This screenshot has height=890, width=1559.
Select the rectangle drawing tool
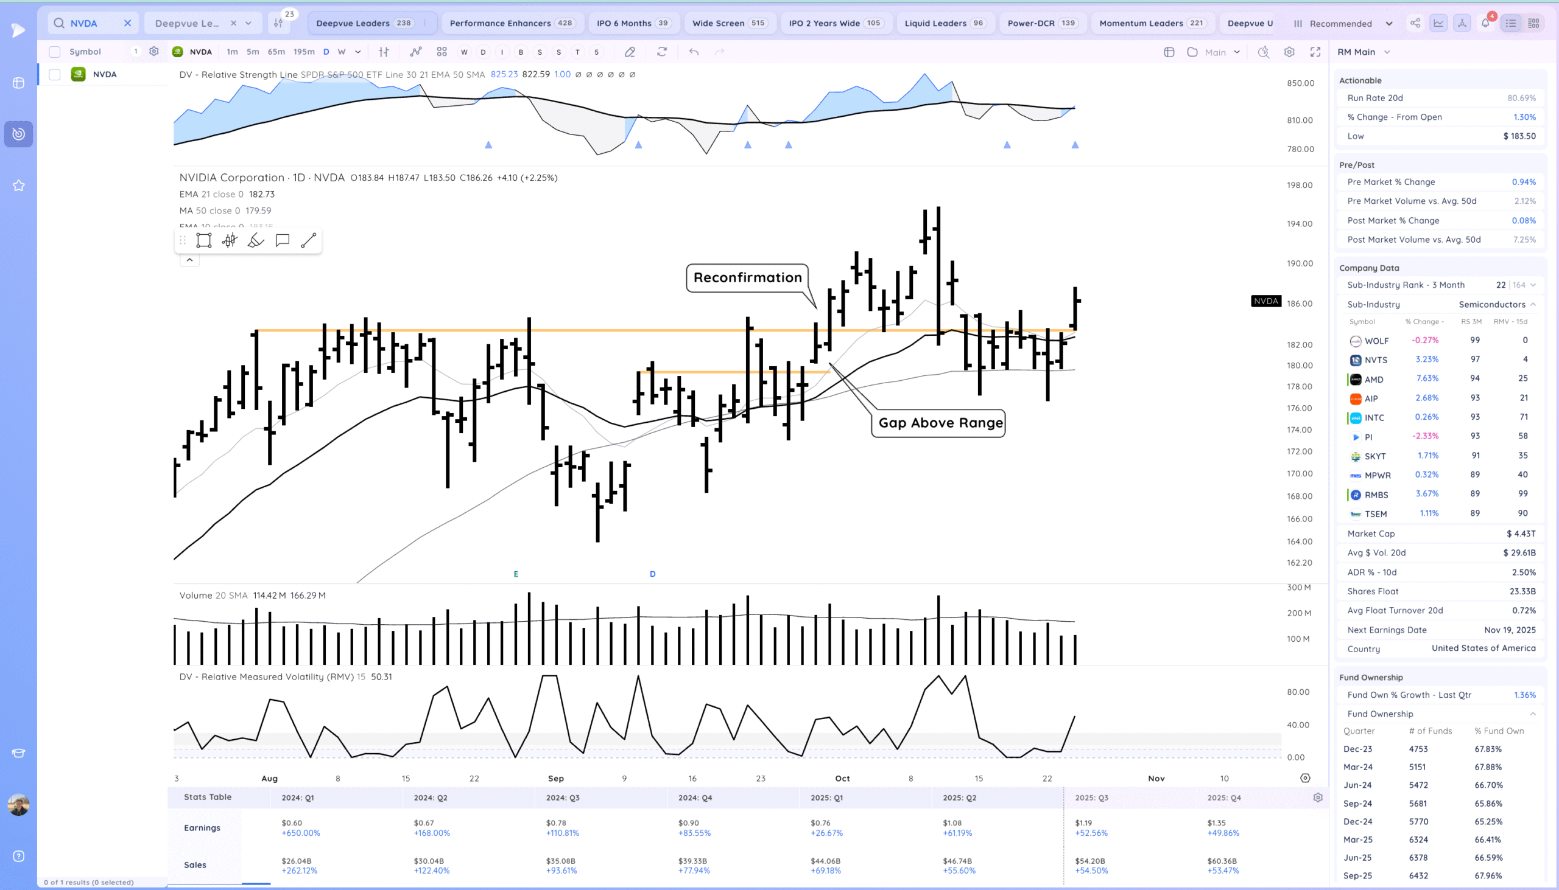pyautogui.click(x=204, y=240)
